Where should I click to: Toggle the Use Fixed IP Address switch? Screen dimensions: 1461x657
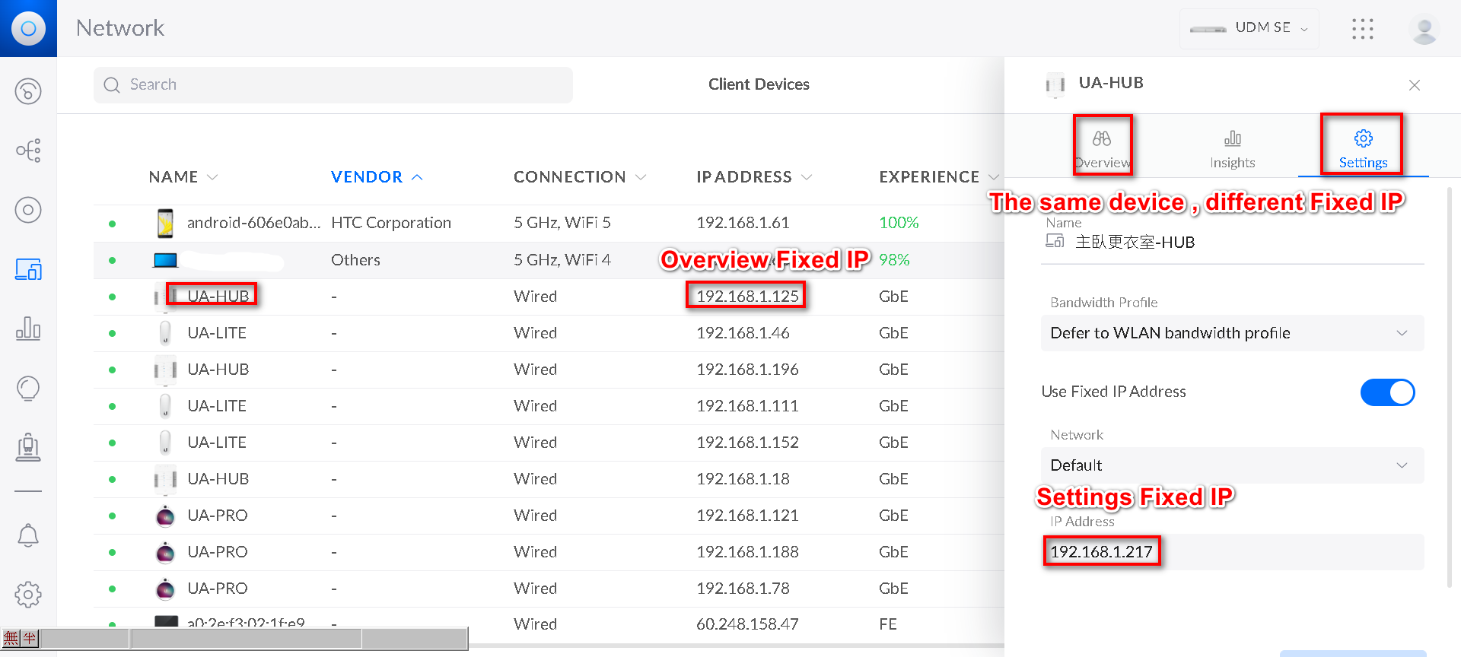point(1386,392)
